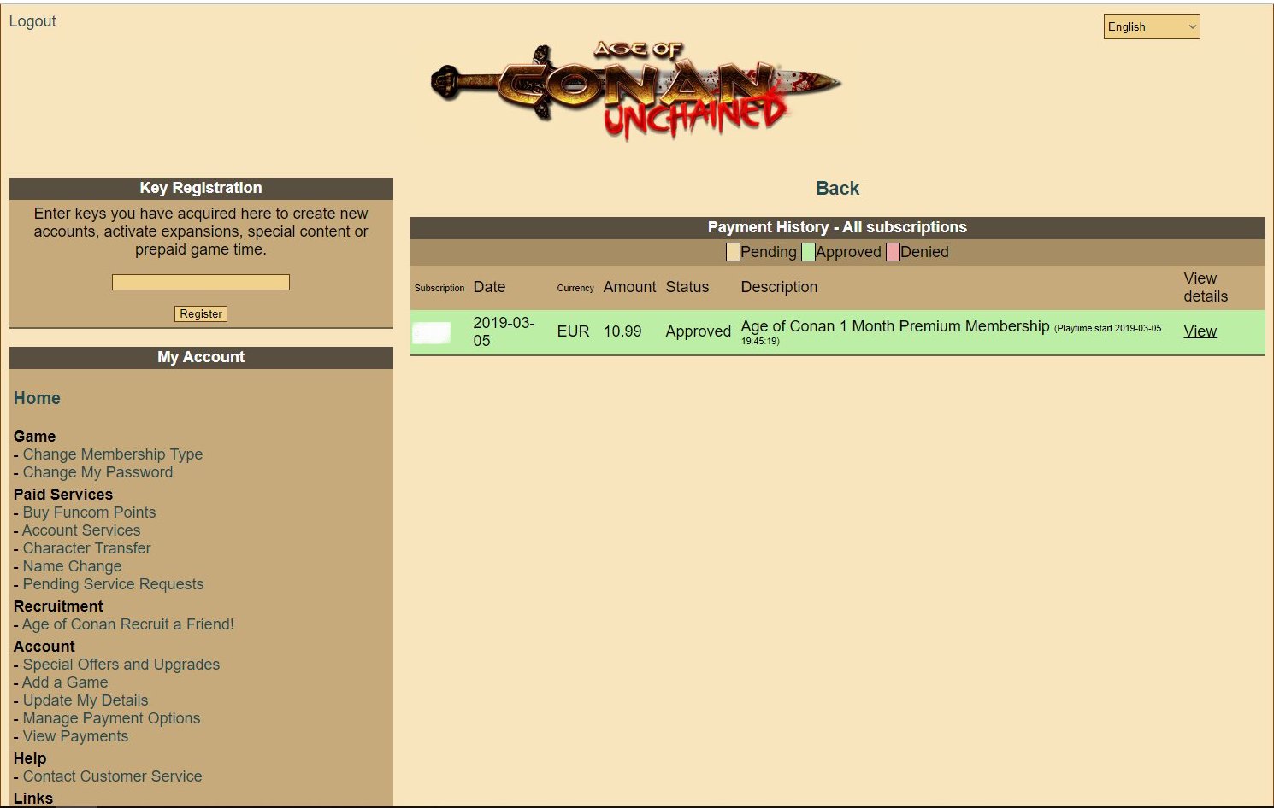Open Change My Password
The width and height of the screenshot is (1274, 808).
97,472
